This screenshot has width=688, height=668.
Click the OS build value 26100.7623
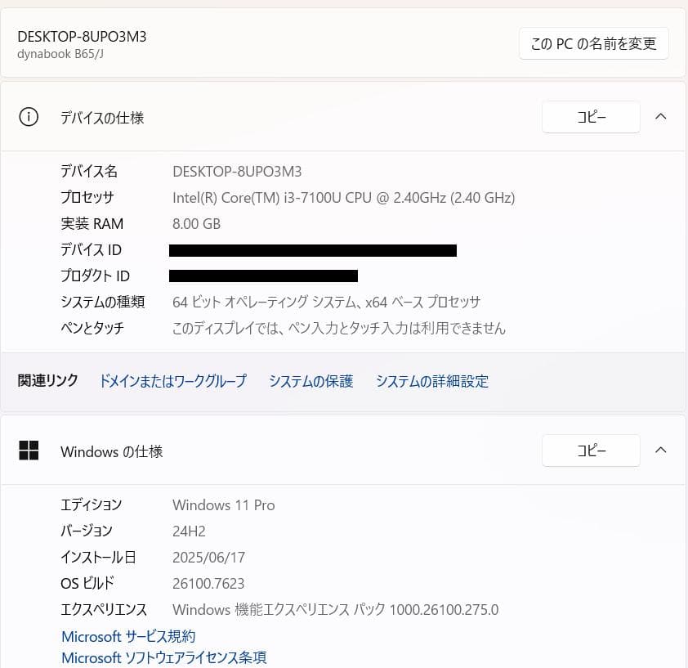pyautogui.click(x=208, y=584)
